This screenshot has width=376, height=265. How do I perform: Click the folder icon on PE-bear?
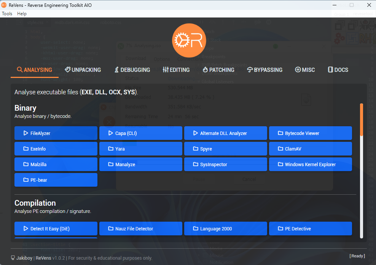[x=26, y=180]
